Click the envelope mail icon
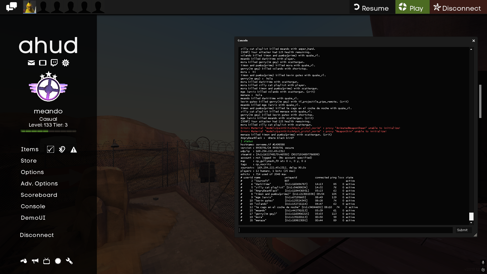The image size is (487, 274). coord(31,63)
